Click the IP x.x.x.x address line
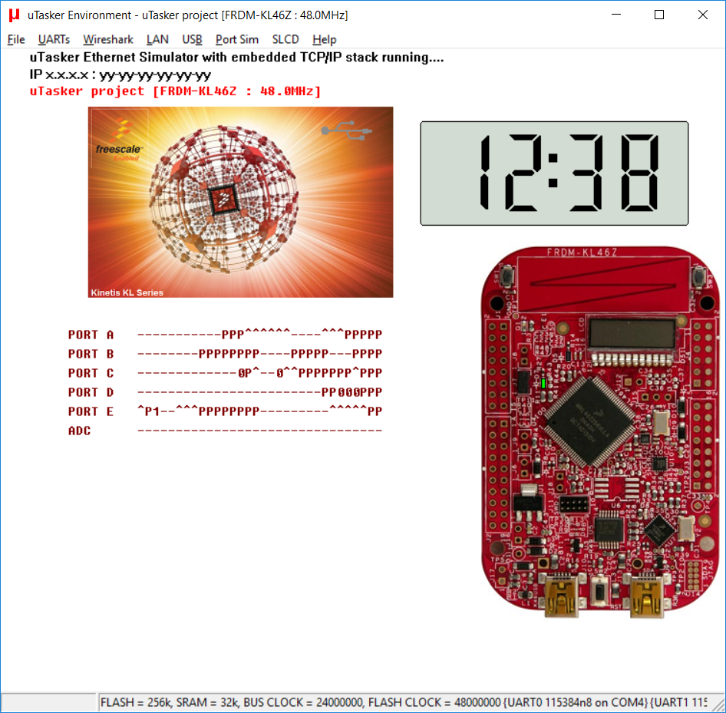This screenshot has width=726, height=713. coord(120,74)
